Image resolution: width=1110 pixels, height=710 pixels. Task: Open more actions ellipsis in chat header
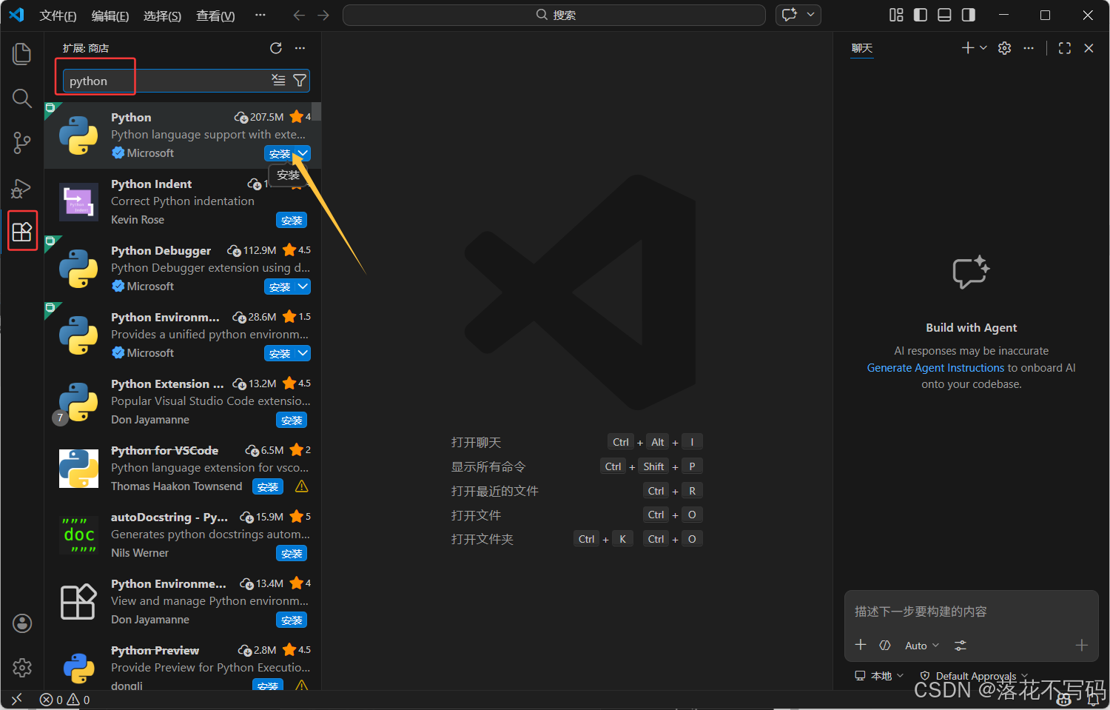tap(1029, 48)
